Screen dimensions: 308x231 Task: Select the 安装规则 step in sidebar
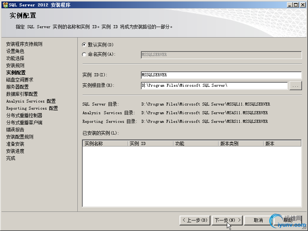click(x=15, y=65)
